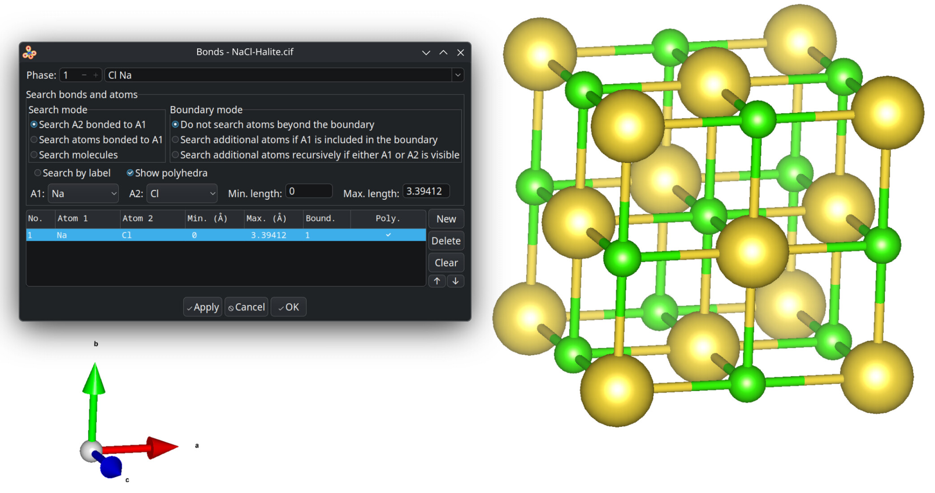935x493 pixels.
Task: Move bond entry down with arrow button
Action: click(x=455, y=281)
